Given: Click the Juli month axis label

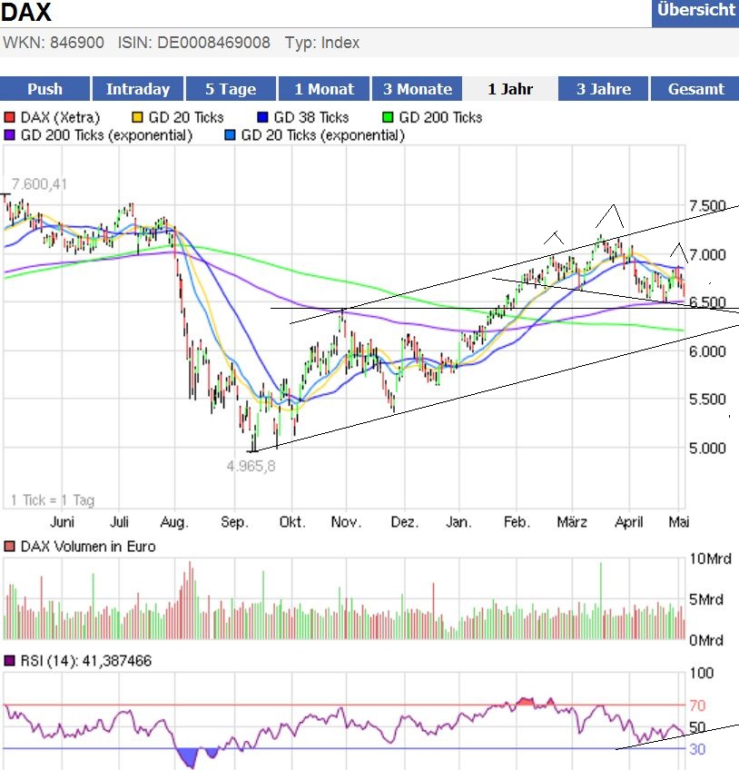Looking at the screenshot, I should [x=119, y=522].
